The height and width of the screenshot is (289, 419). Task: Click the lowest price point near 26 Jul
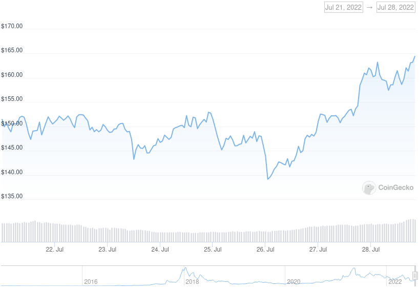pyautogui.click(x=267, y=179)
